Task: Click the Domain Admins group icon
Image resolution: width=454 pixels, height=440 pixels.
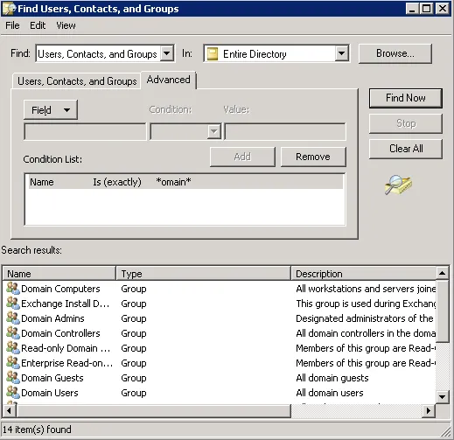Action: click(x=13, y=318)
